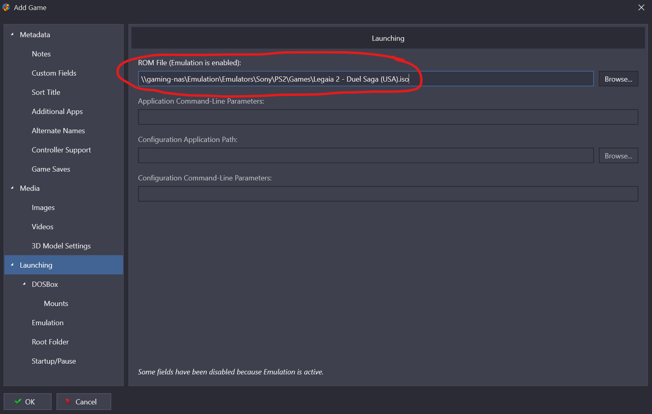Open the Notes page
Image resolution: width=652 pixels, height=414 pixels.
click(x=41, y=54)
